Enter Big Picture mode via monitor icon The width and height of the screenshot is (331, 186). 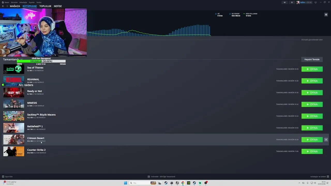(315, 2)
